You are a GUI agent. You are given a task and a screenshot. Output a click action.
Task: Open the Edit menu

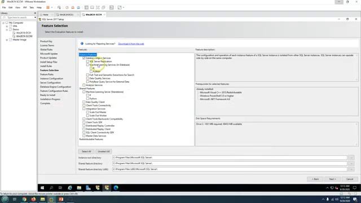[x=11, y=7]
